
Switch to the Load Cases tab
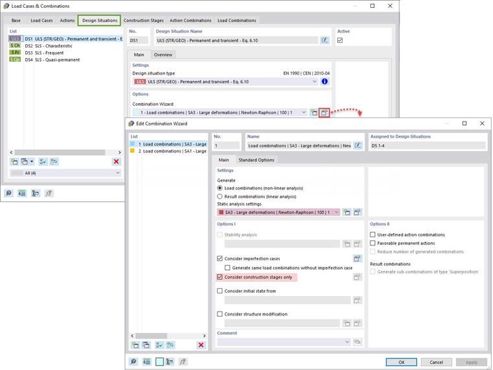pyautogui.click(x=42, y=21)
